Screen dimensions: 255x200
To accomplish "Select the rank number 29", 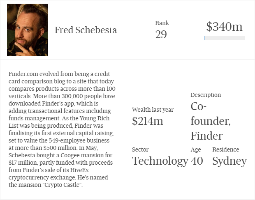I will pos(161,34).
